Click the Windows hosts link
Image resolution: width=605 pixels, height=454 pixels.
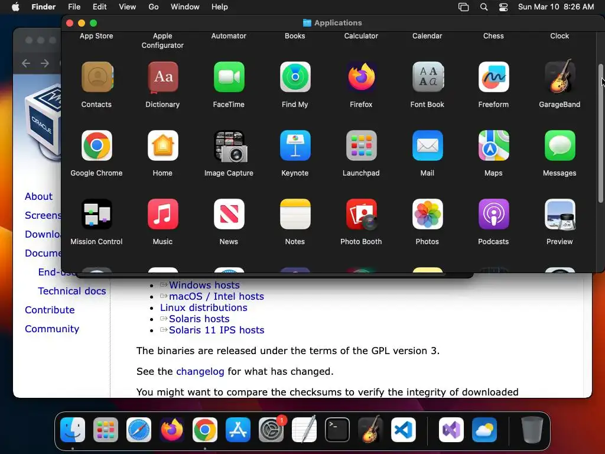pos(204,285)
